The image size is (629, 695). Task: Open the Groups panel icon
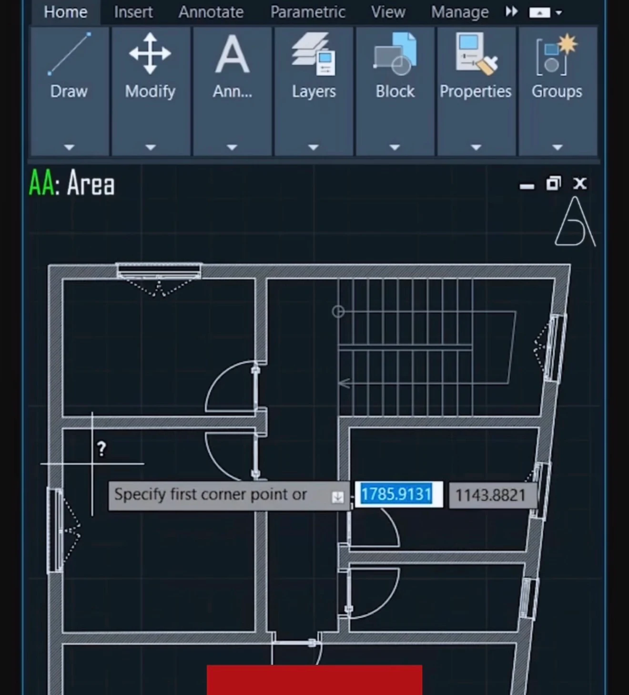[x=557, y=54]
